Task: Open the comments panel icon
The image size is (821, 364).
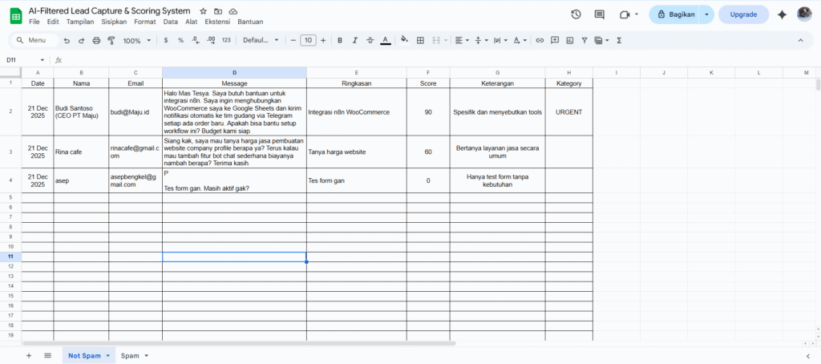Action: (x=600, y=14)
